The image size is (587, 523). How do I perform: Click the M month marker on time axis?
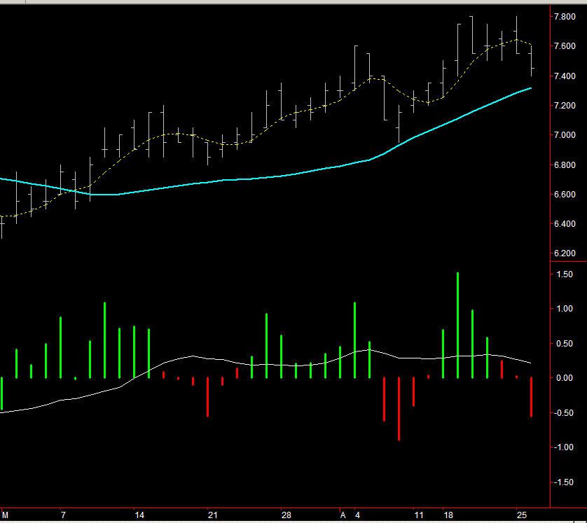point(5,515)
